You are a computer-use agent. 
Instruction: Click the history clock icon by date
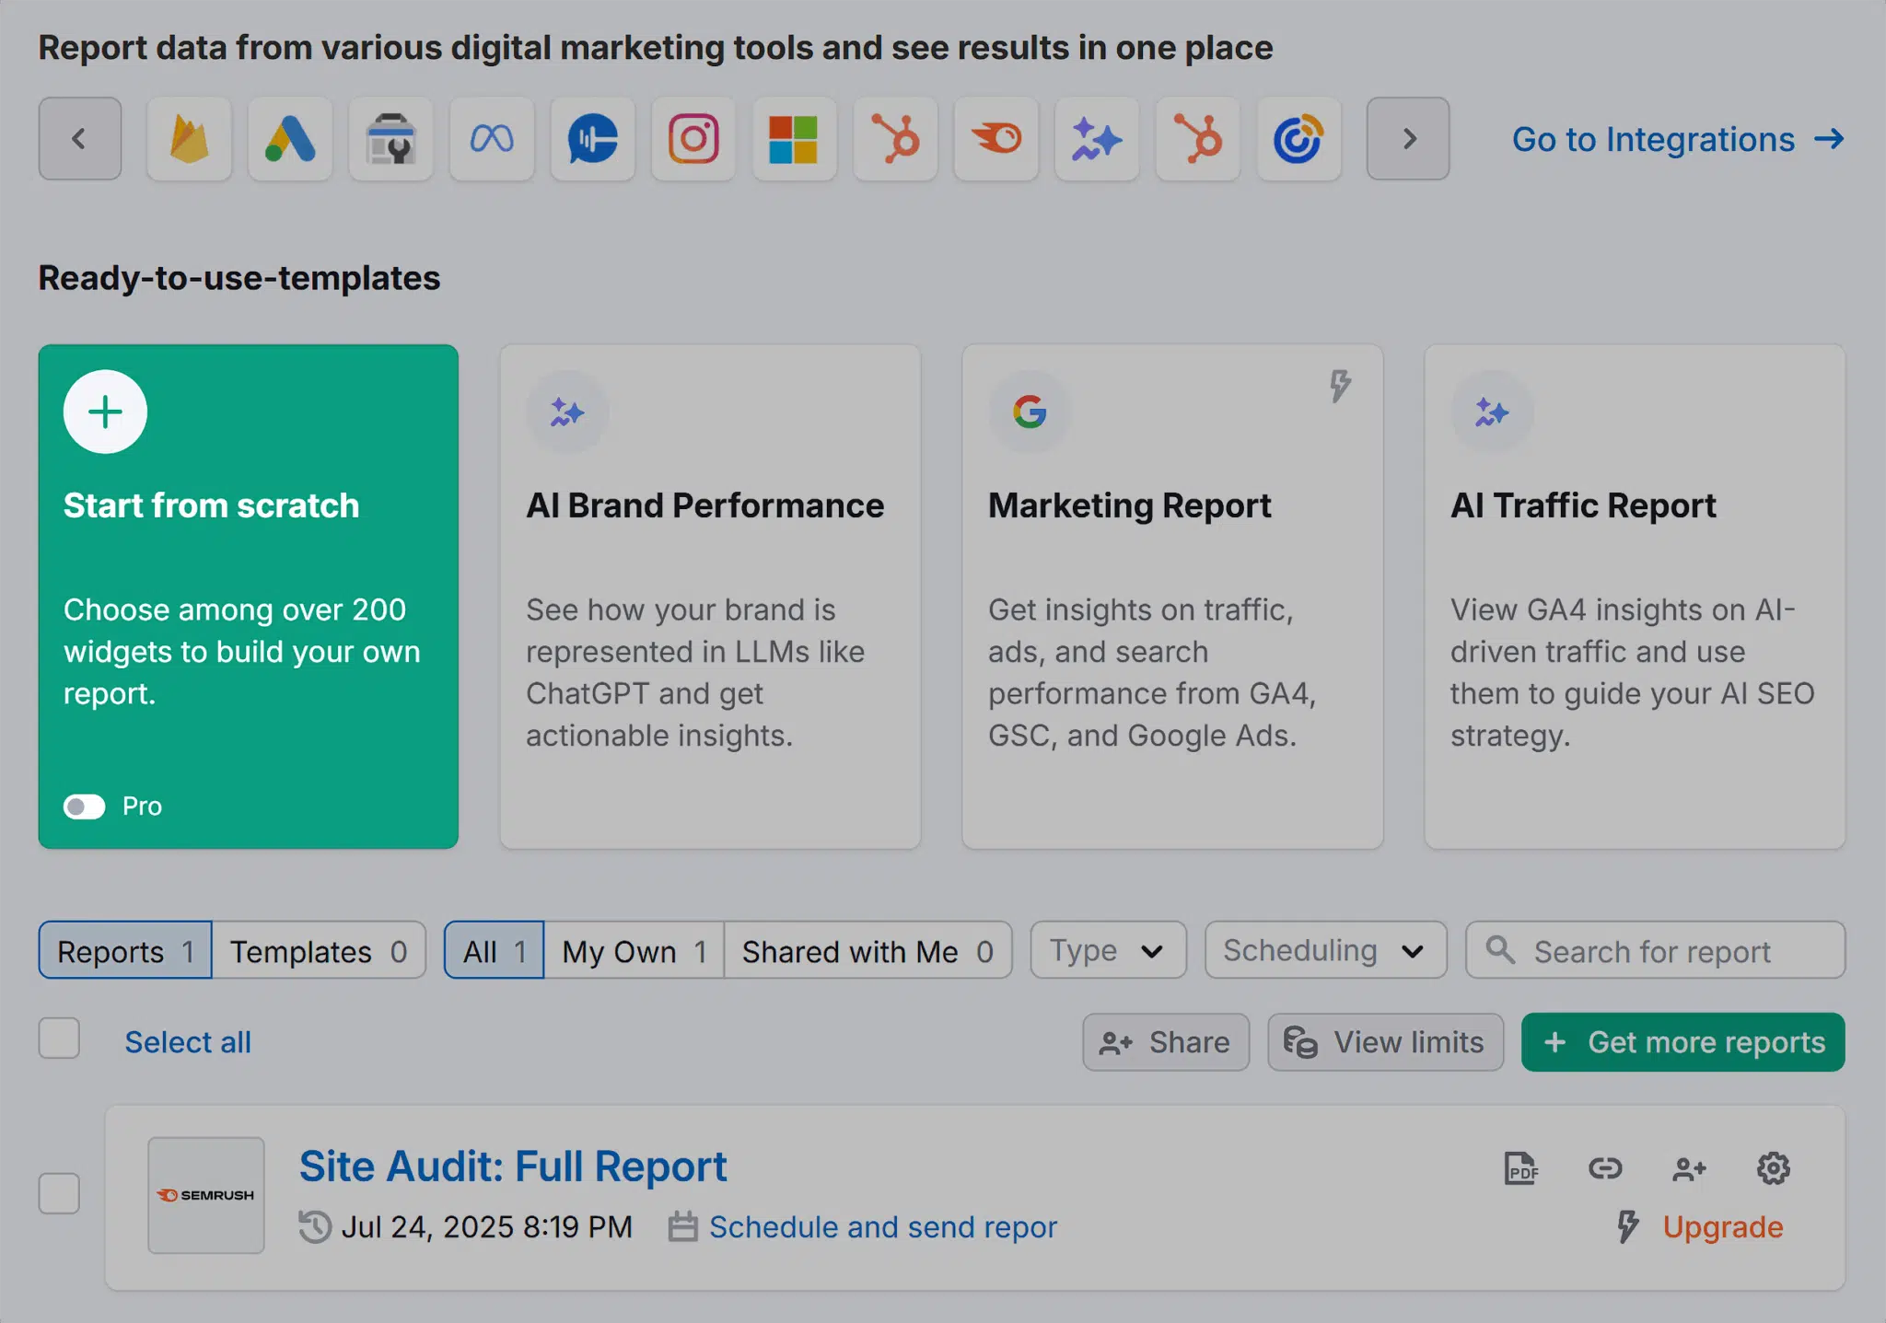pos(315,1227)
